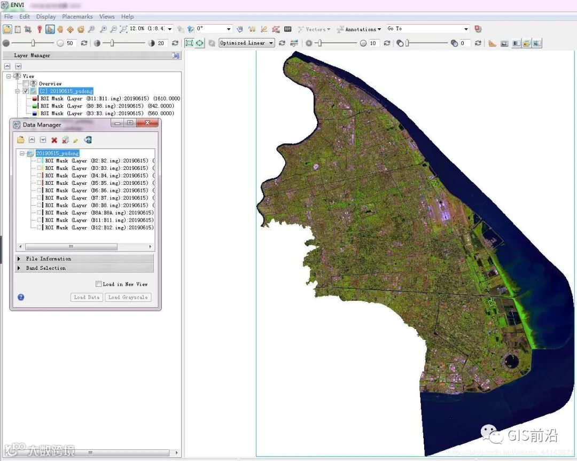Open the Data Manager help icon
Viewport: 577px width, 461px height.
point(21,297)
